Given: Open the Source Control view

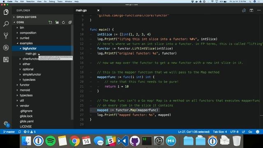Looking at the screenshot, I should click(x=6, y=36).
